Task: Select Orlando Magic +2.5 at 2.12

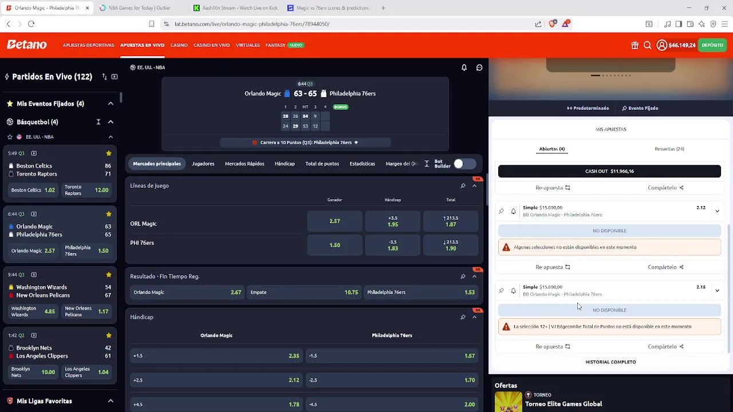Action: click(216, 380)
